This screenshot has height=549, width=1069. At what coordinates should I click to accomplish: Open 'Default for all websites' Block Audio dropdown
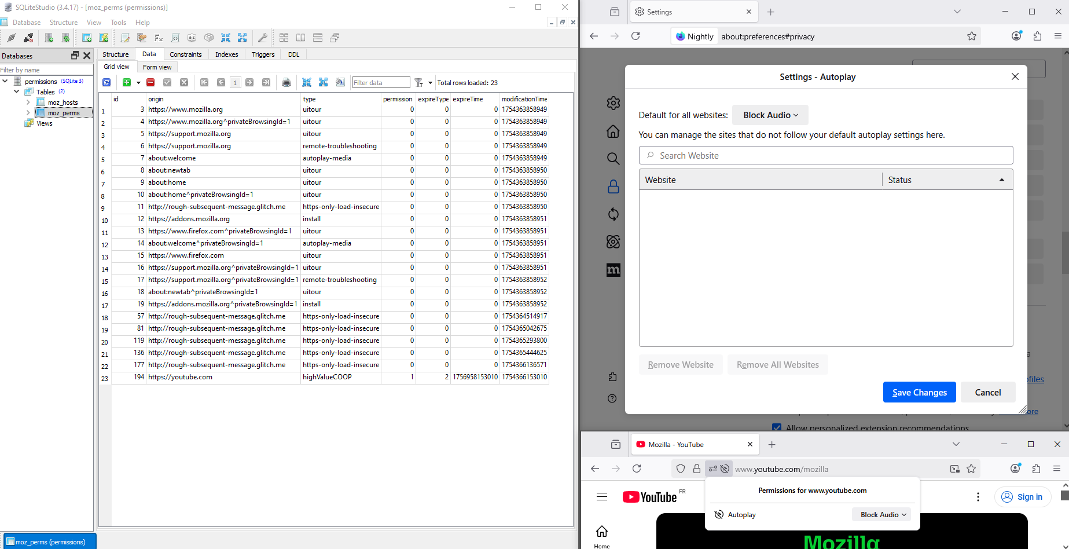click(770, 115)
